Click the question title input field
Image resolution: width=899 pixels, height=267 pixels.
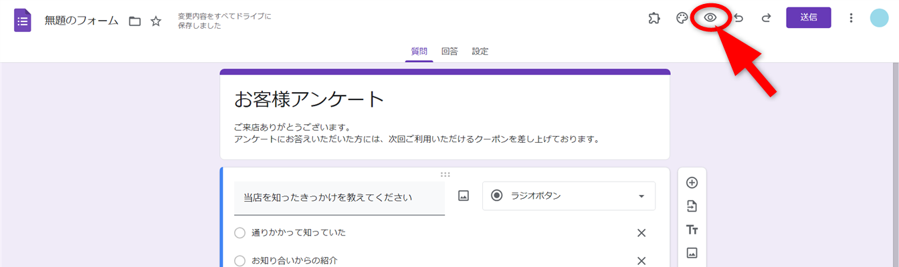pyautogui.click(x=339, y=198)
